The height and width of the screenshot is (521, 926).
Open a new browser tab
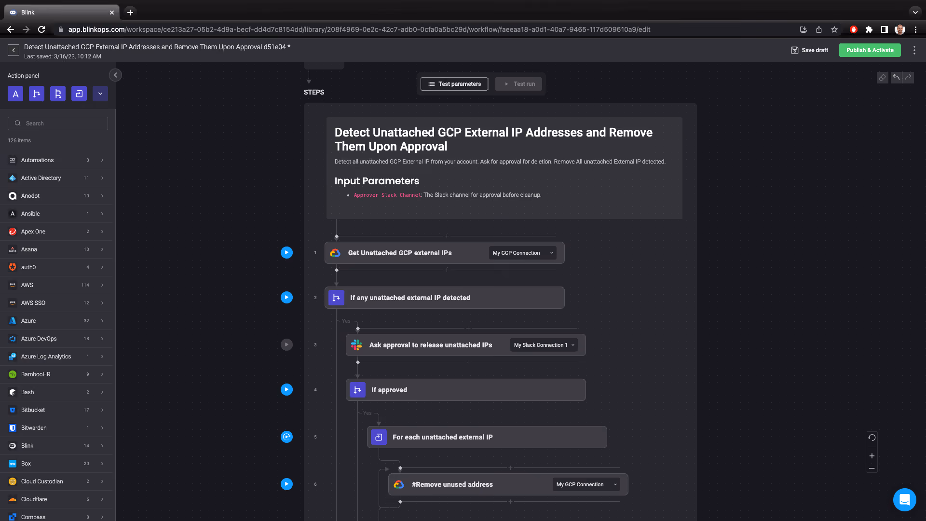(130, 13)
